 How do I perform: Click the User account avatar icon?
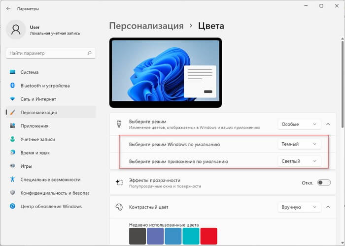[16, 30]
